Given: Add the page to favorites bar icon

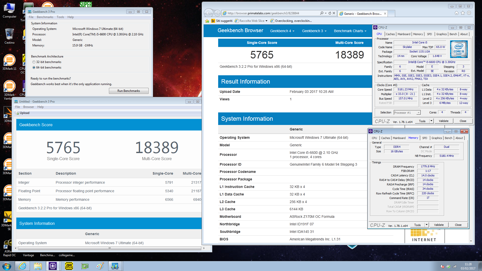Looking at the screenshot, I should point(207,21).
